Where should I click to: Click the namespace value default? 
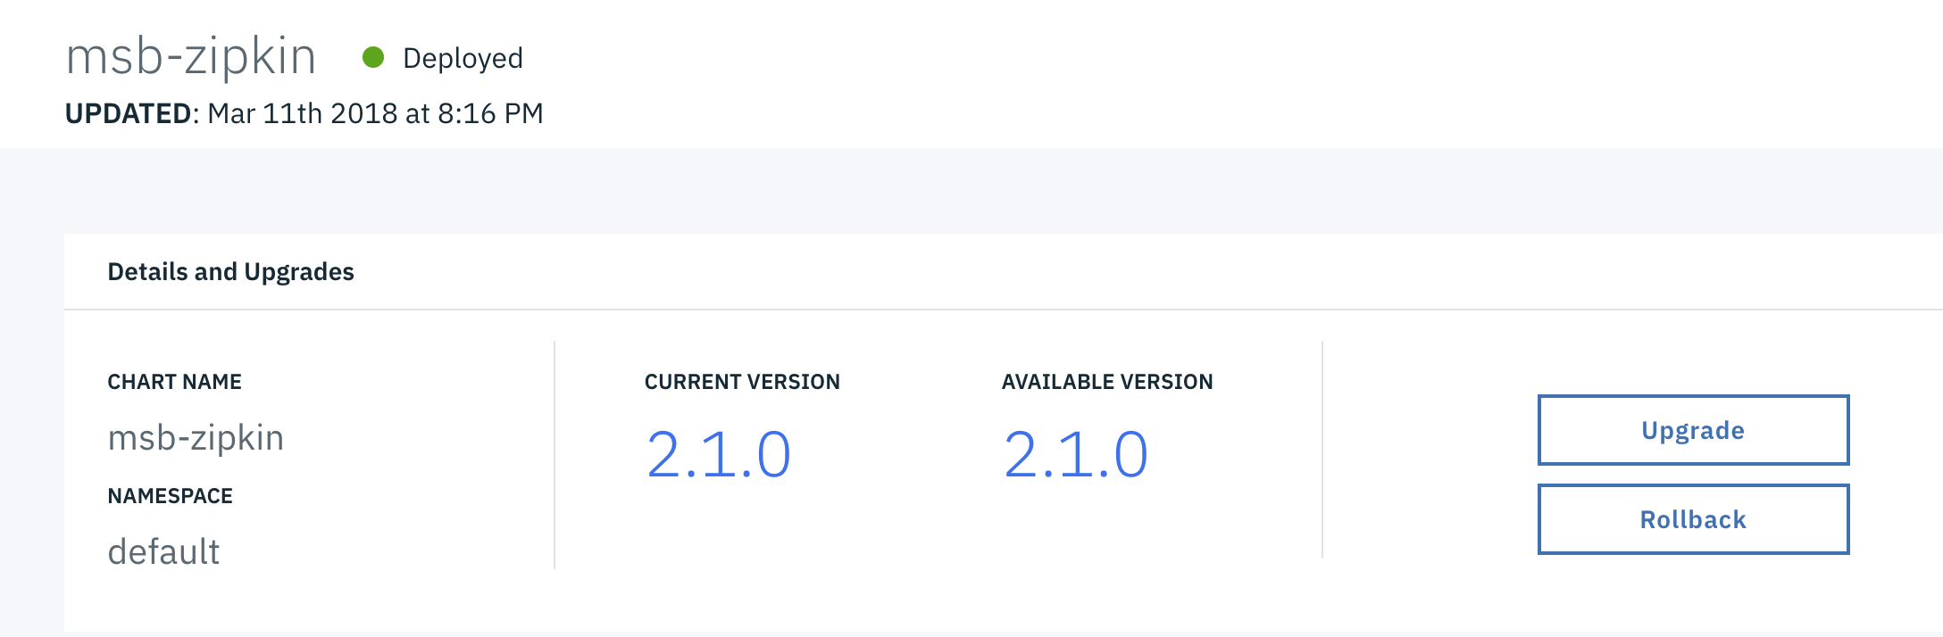[163, 551]
